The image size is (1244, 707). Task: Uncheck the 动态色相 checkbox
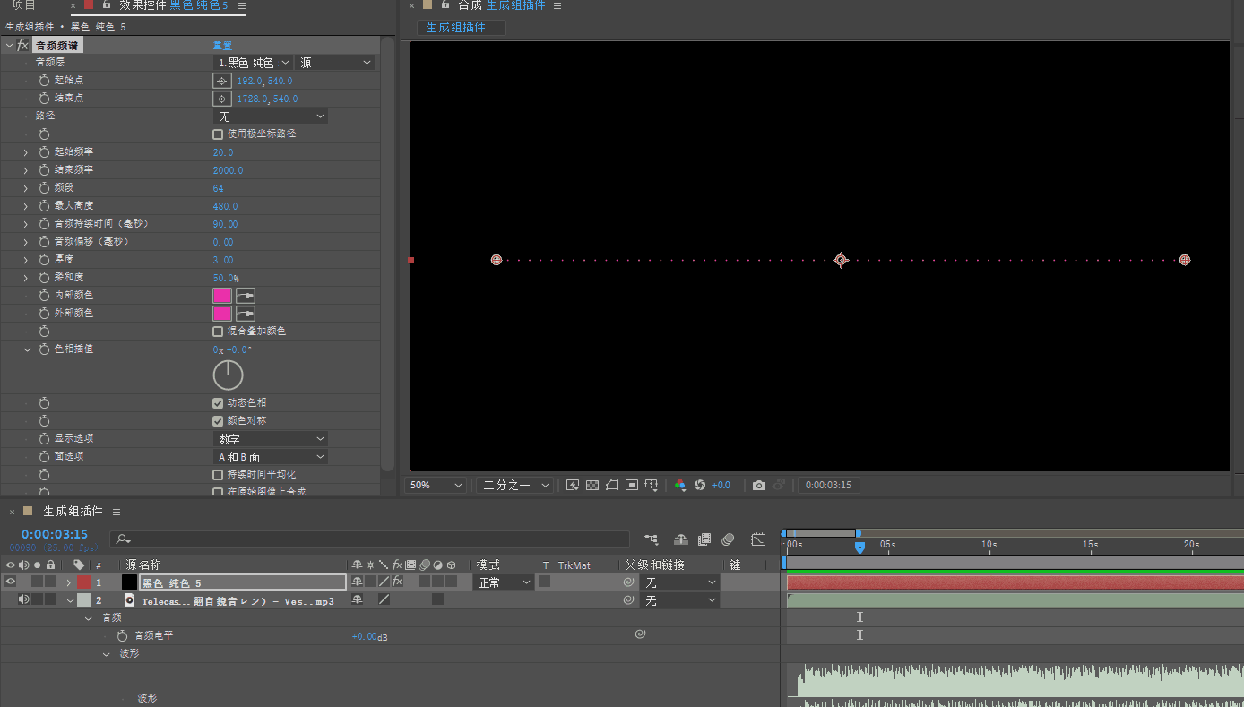[218, 403]
